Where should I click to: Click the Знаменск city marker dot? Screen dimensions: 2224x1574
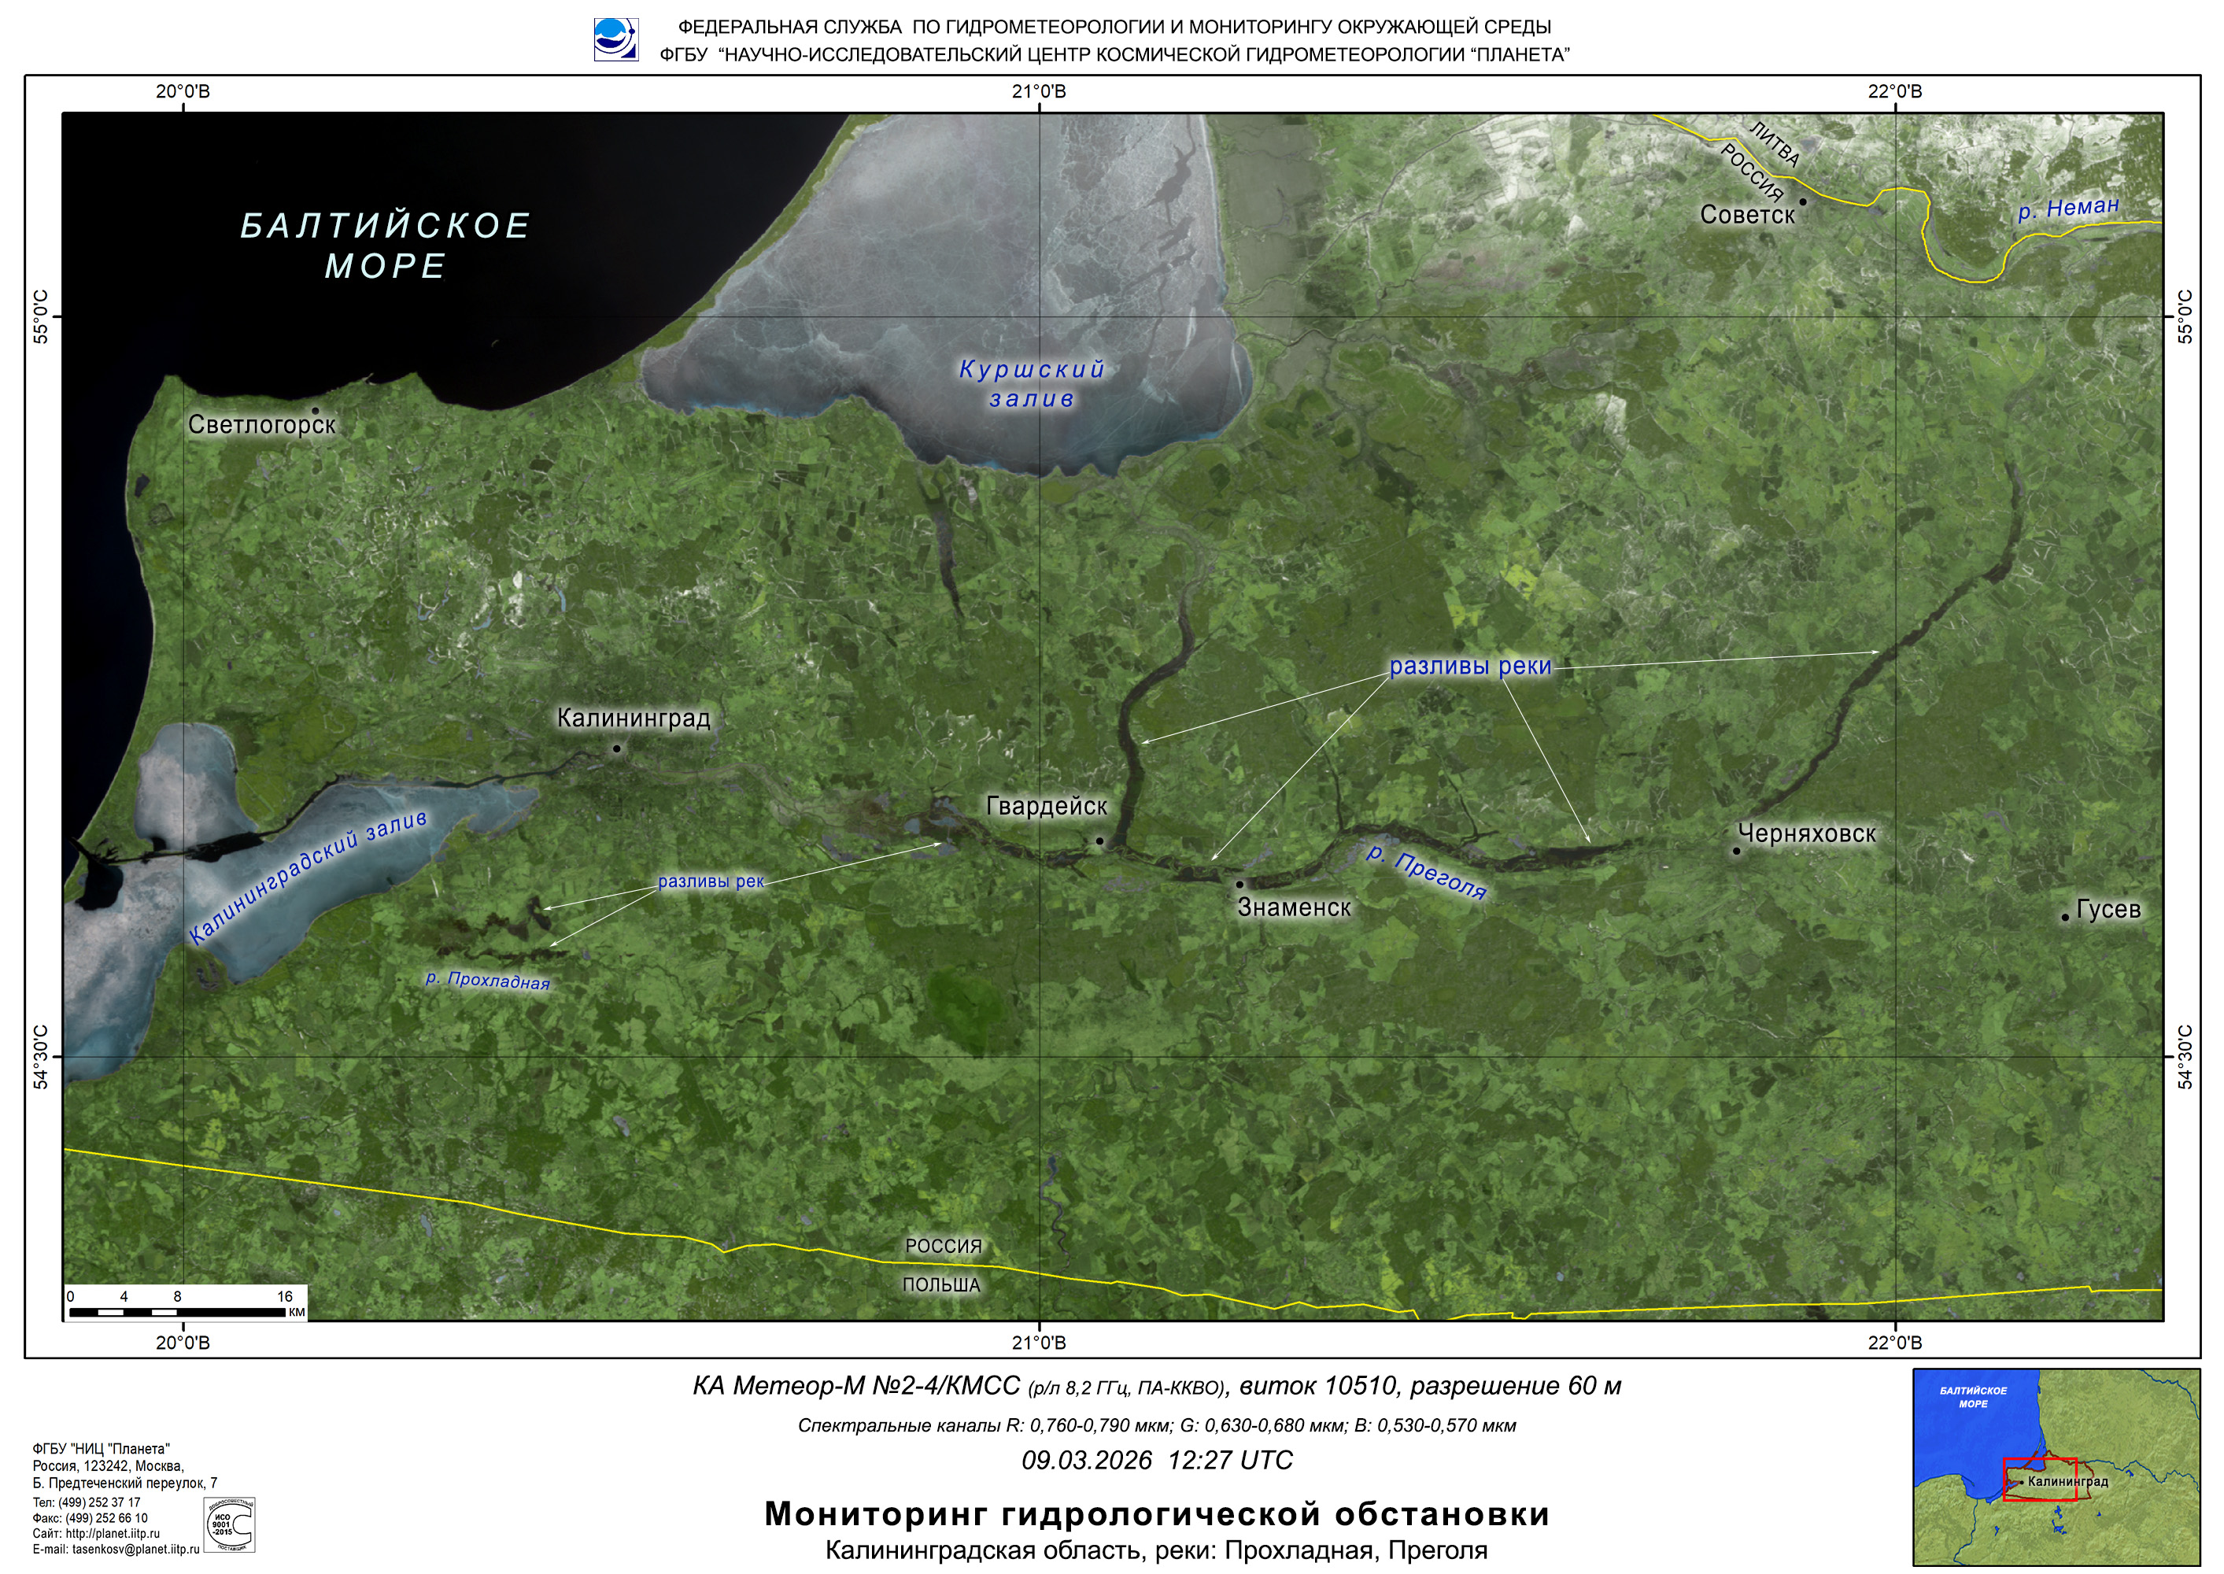tap(1239, 884)
